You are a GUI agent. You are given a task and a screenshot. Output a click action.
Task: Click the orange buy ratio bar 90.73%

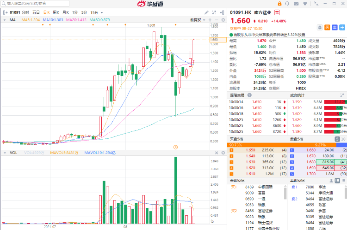click(281, 145)
